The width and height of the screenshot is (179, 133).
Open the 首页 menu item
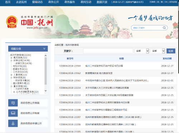tap(8, 2)
